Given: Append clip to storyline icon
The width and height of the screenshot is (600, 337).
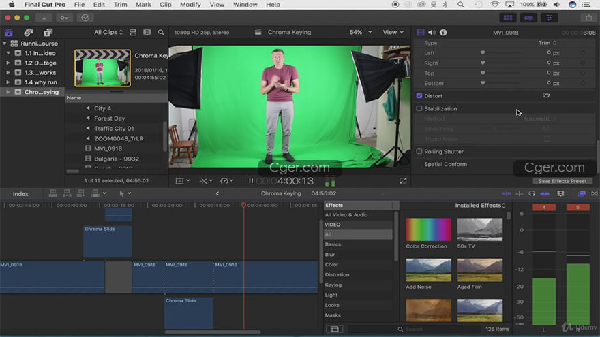Looking at the screenshot, I should pyautogui.click(x=80, y=193).
